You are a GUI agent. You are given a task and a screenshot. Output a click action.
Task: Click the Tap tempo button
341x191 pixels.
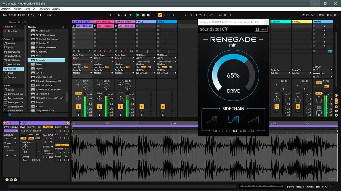(5, 15)
